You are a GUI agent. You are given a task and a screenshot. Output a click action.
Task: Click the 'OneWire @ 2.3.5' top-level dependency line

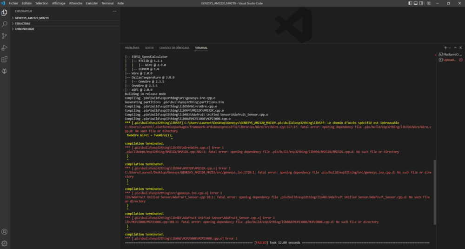point(145,86)
